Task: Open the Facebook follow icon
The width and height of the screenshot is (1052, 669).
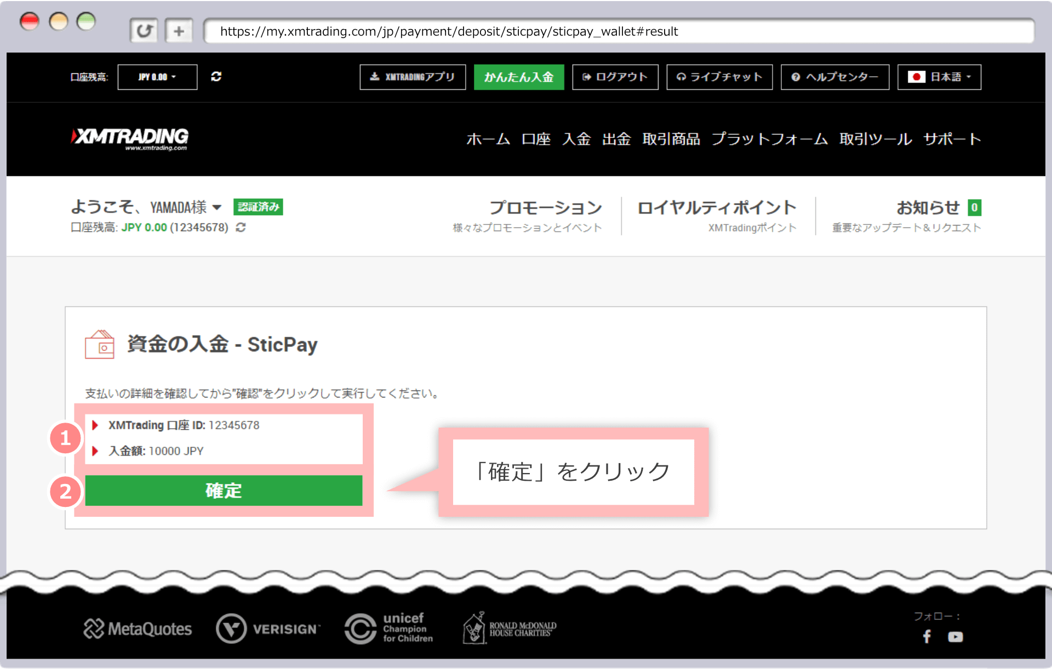Action: 927,637
